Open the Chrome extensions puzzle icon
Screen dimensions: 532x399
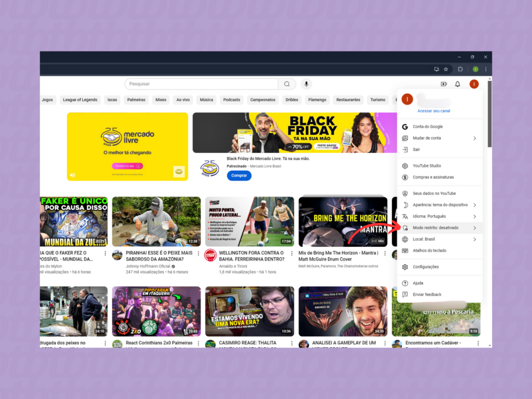[460, 69]
